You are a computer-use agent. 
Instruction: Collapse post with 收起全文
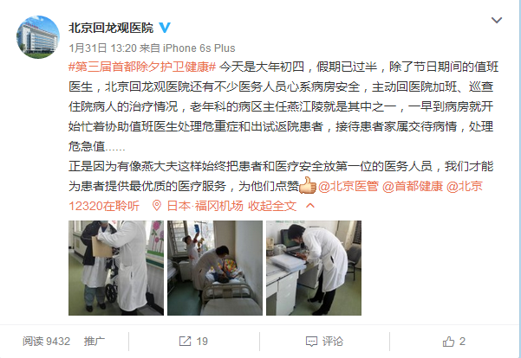[272, 206]
